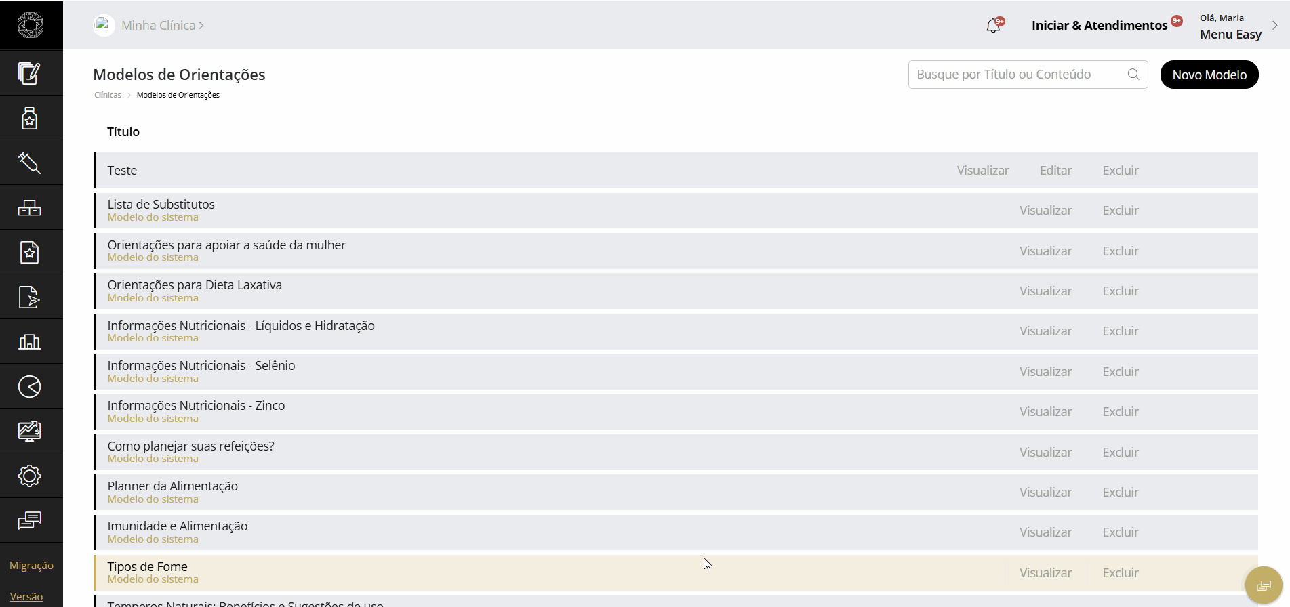Open Iniciar & Atendimentos menu
The height and width of the screenshot is (607, 1290).
[x=1099, y=26]
